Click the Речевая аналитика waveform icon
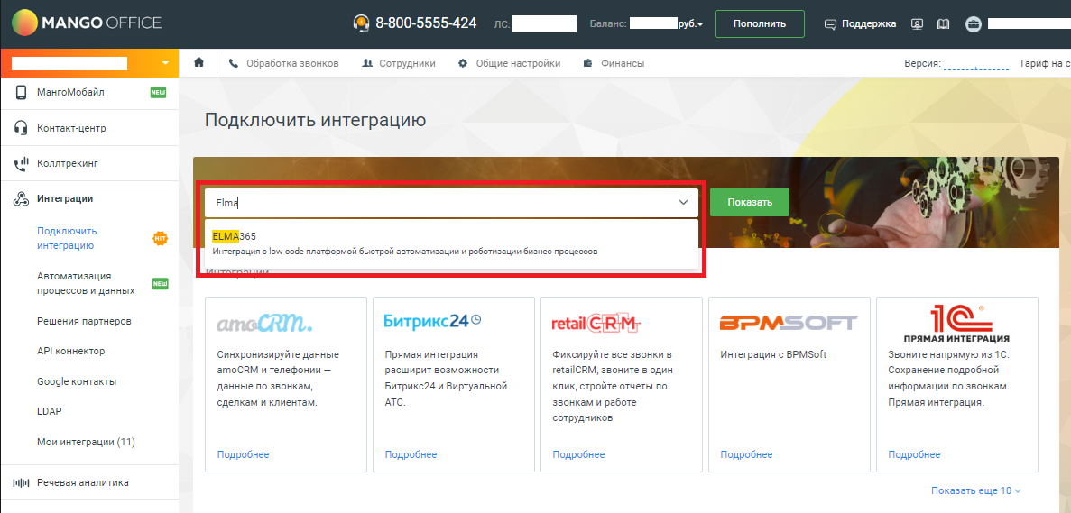 click(21, 482)
